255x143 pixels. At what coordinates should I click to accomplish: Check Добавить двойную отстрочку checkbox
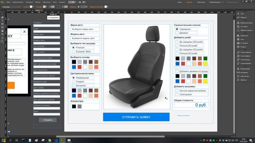point(177,71)
